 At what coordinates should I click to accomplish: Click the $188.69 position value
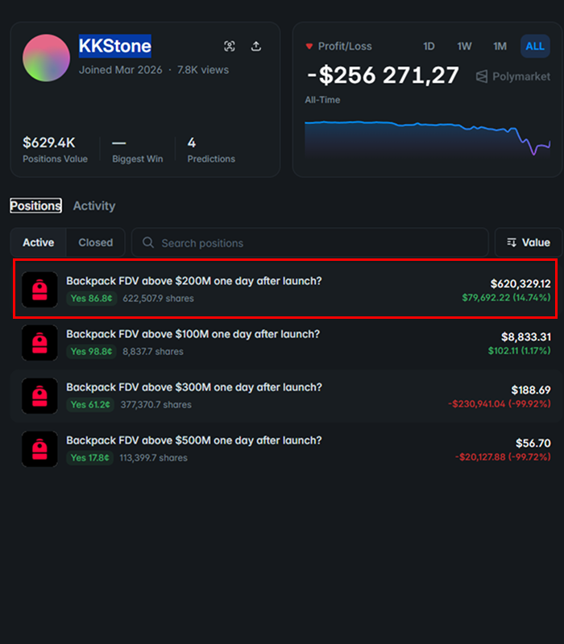tap(531, 390)
